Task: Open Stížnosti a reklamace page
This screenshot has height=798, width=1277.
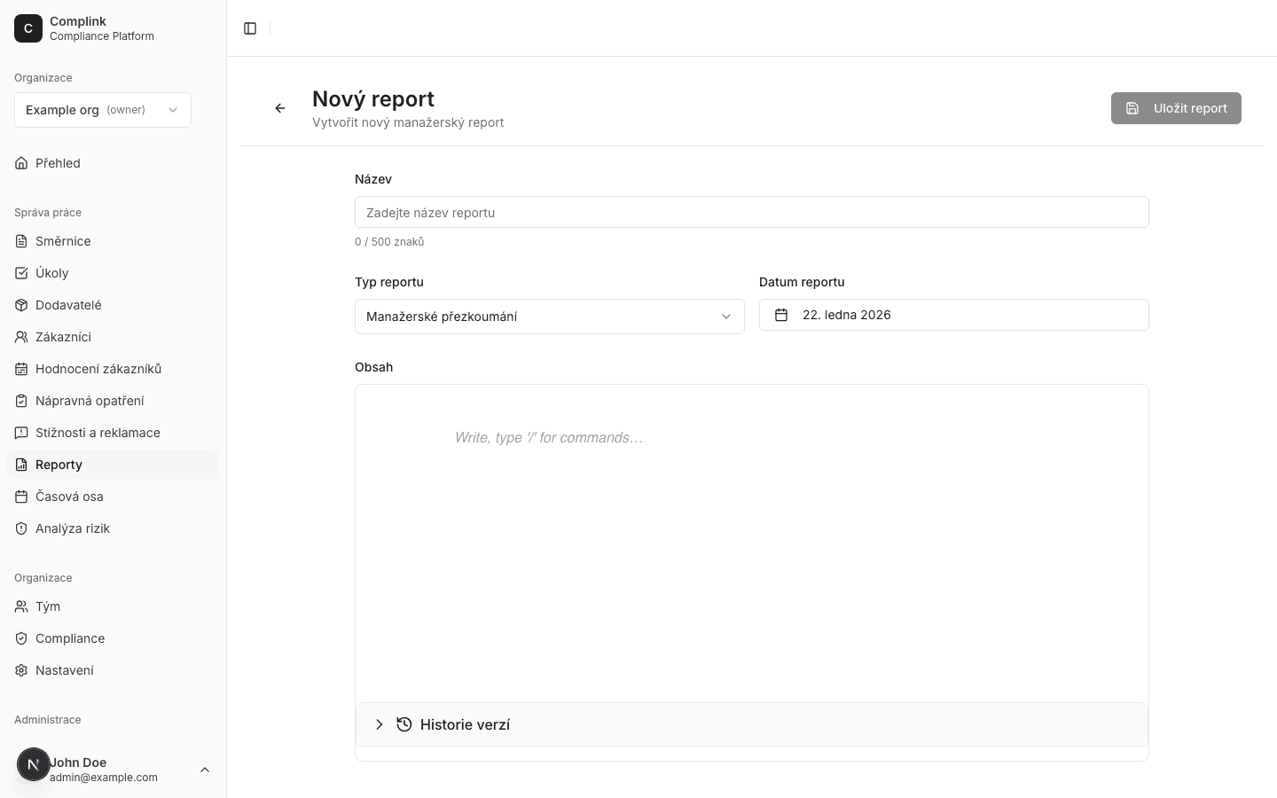Action: [x=98, y=433]
